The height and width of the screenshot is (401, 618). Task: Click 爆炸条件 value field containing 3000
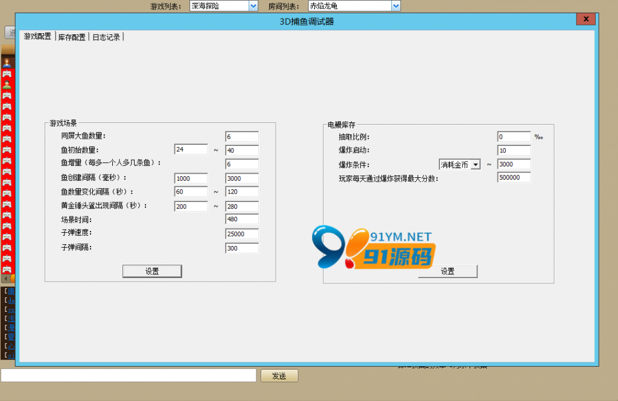[x=514, y=164]
